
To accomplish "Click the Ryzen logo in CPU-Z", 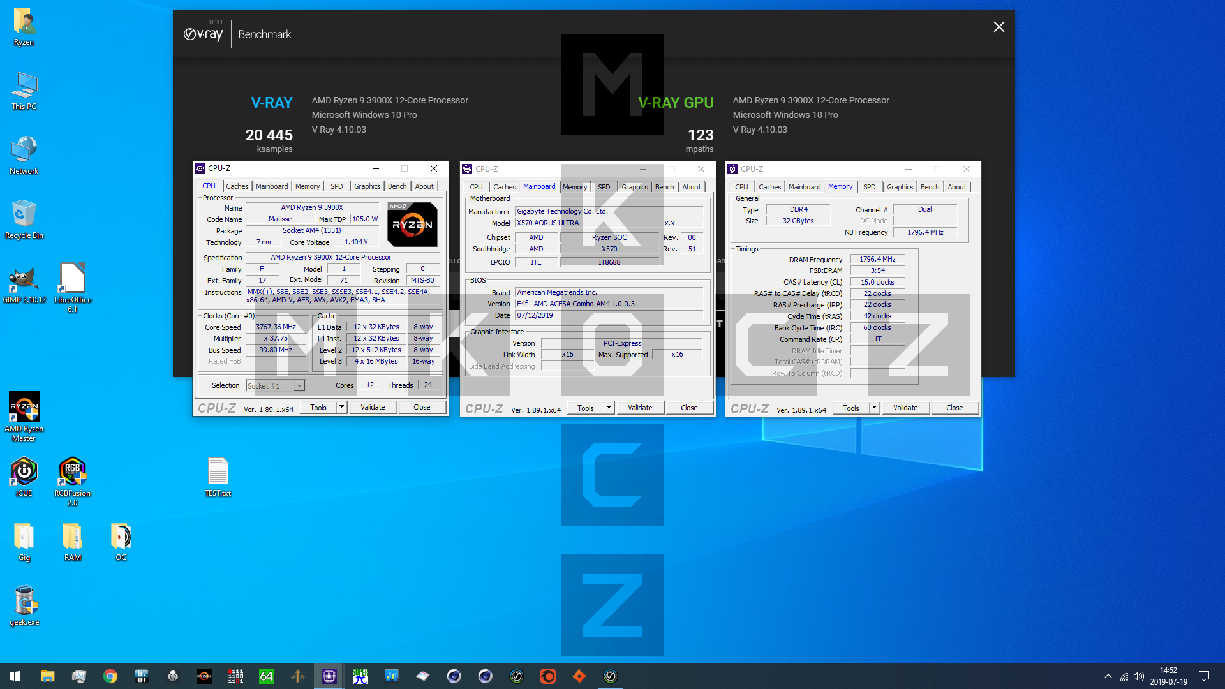I will click(x=412, y=225).
